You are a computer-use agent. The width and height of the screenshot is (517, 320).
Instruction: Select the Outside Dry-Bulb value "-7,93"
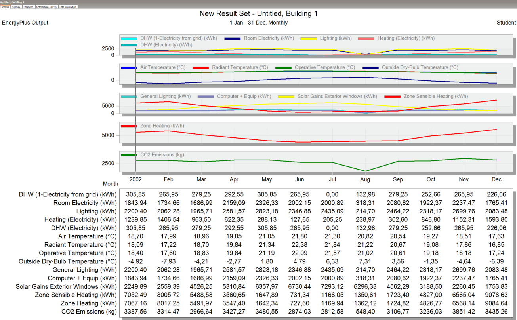click(x=168, y=261)
